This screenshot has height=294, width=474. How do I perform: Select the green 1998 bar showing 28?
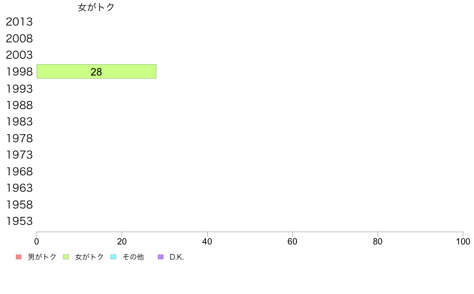pyautogui.click(x=97, y=72)
